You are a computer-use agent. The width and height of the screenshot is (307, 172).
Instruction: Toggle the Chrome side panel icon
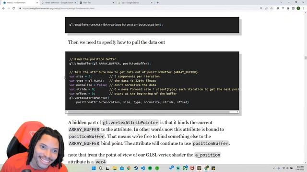tap(293, 9)
